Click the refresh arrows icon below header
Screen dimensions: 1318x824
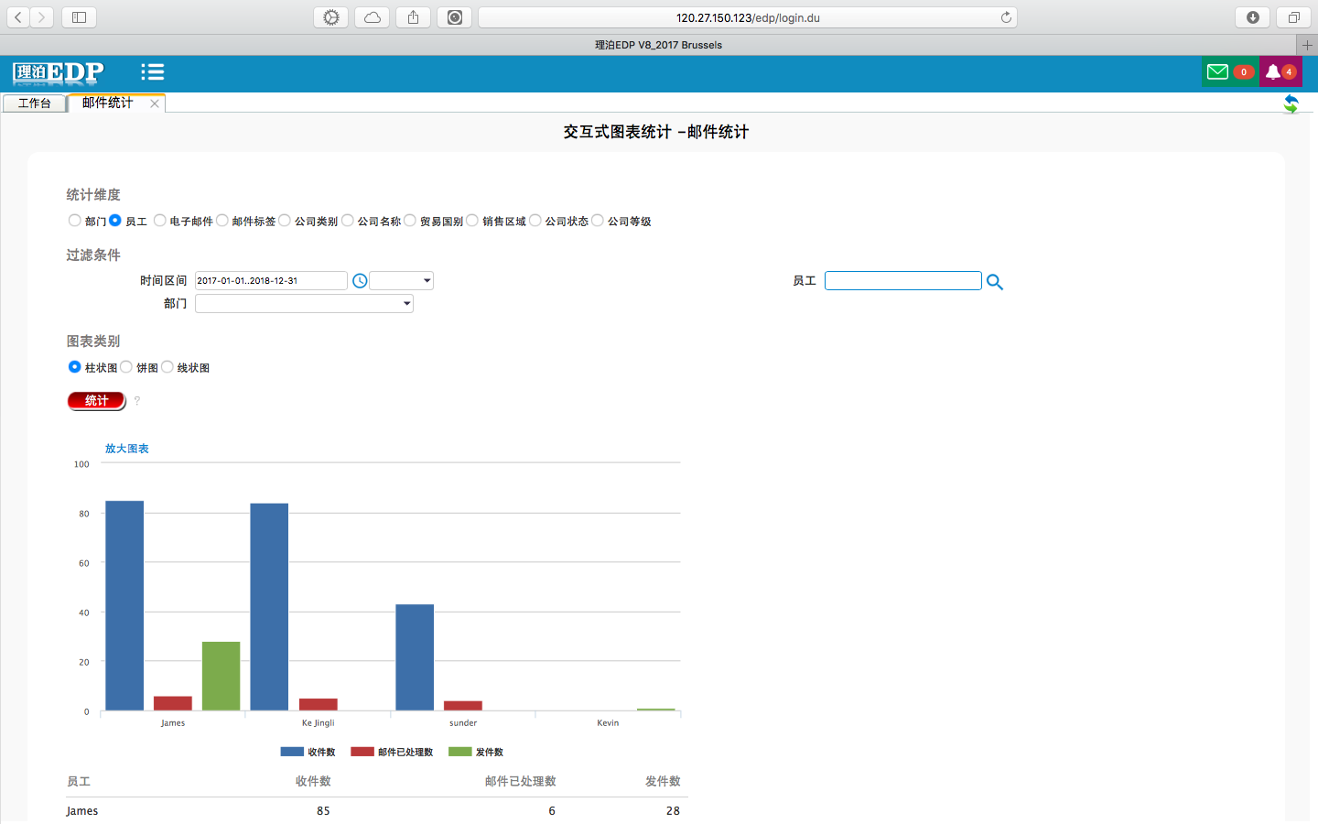pos(1291,103)
